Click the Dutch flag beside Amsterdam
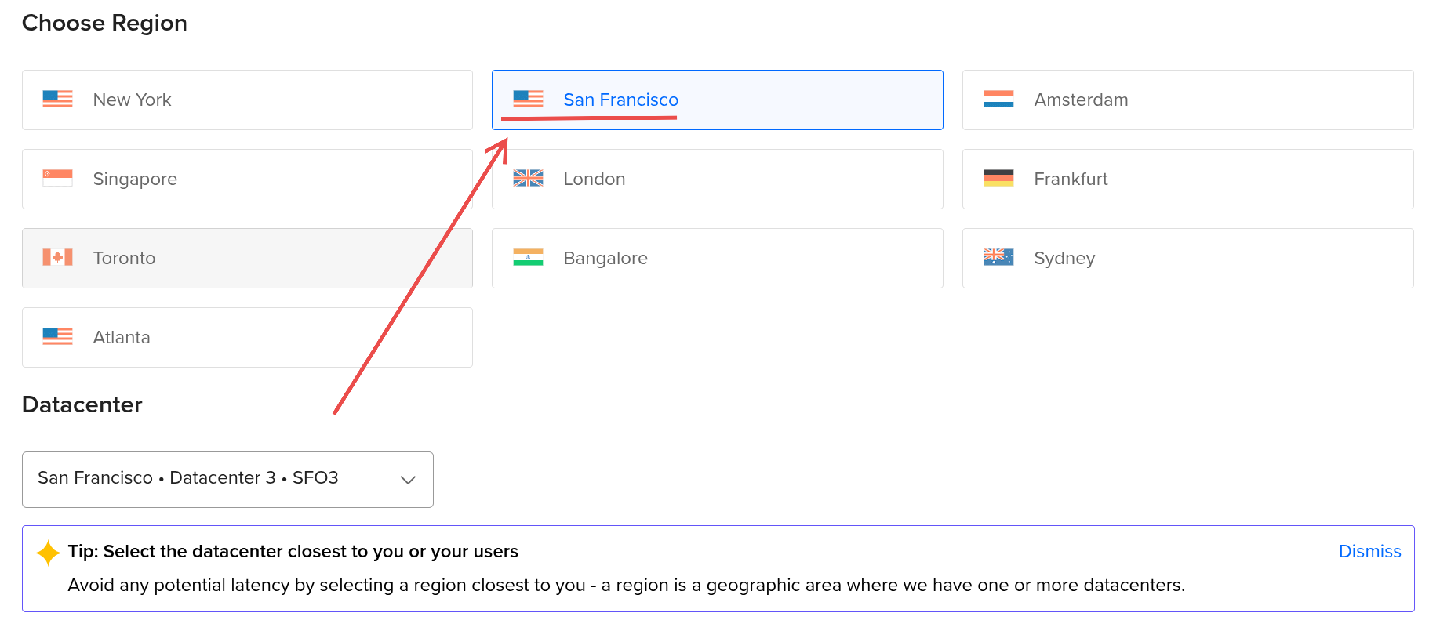Screen dimensions: 1440x631 pos(997,100)
